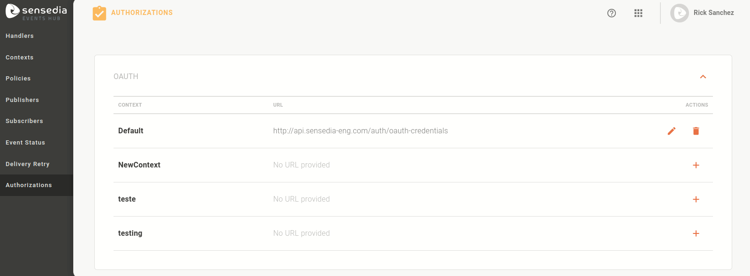Image resolution: width=750 pixels, height=276 pixels.
Task: Delete the Default context authorization
Action: pos(696,131)
